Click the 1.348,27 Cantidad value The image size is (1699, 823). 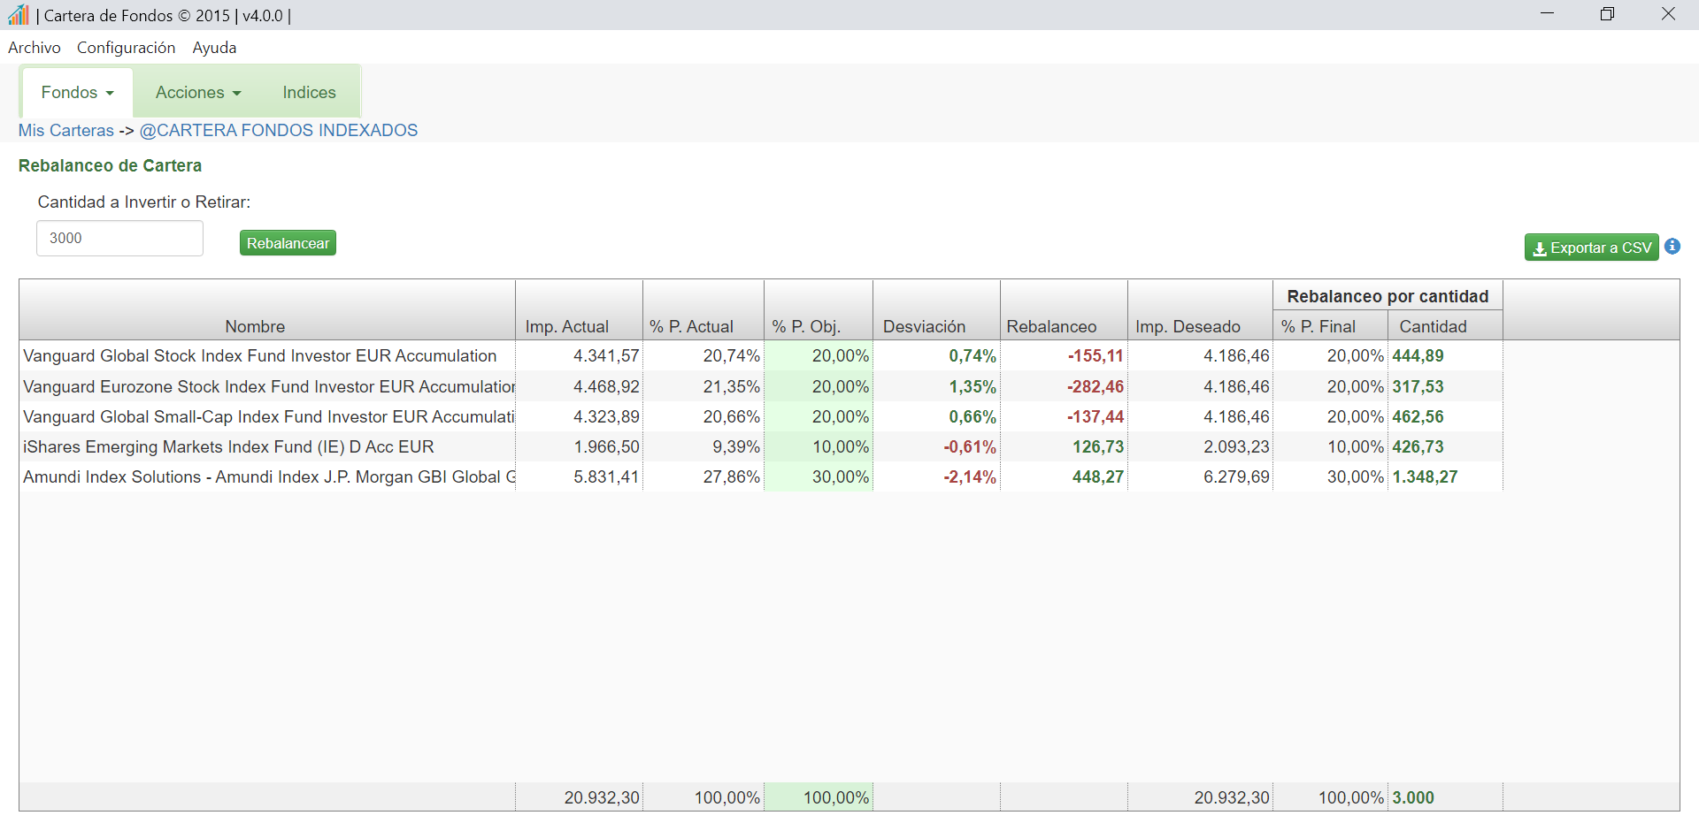click(x=1425, y=476)
